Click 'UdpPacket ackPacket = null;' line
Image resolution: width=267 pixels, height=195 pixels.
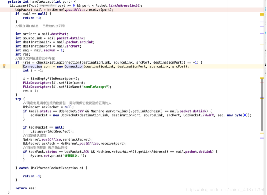point(48,107)
